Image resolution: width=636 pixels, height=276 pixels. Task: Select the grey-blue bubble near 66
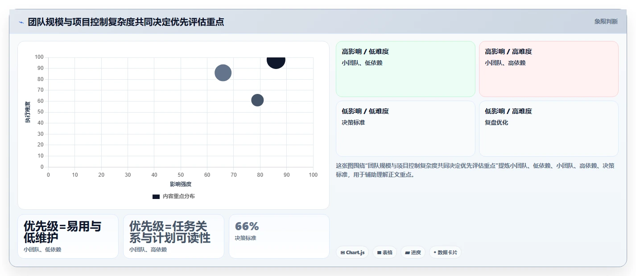pyautogui.click(x=223, y=73)
